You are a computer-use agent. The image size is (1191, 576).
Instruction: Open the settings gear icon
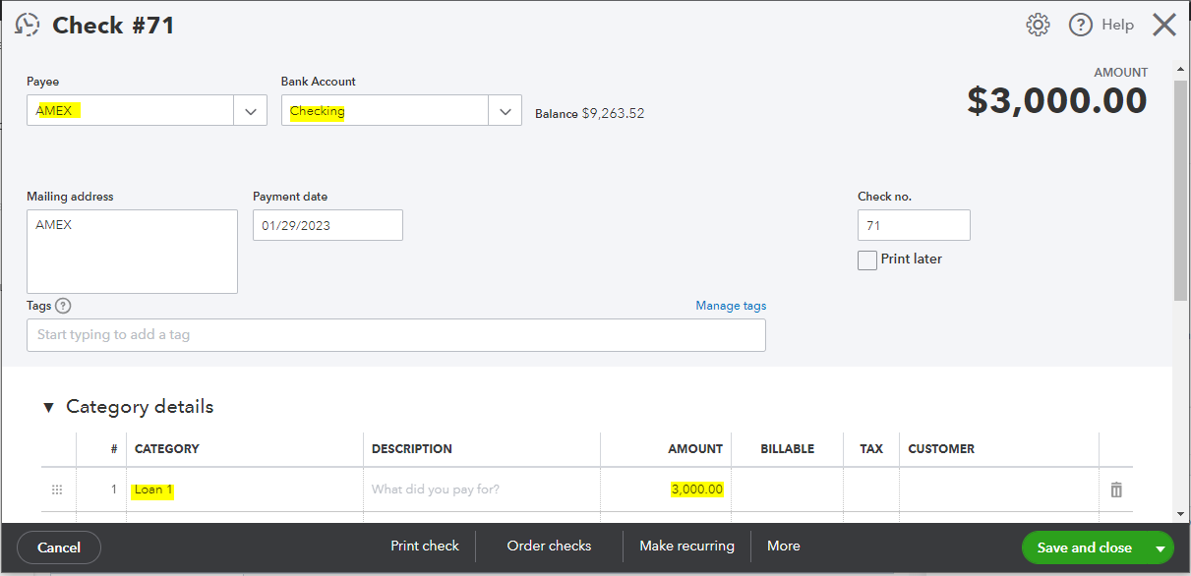(1038, 25)
